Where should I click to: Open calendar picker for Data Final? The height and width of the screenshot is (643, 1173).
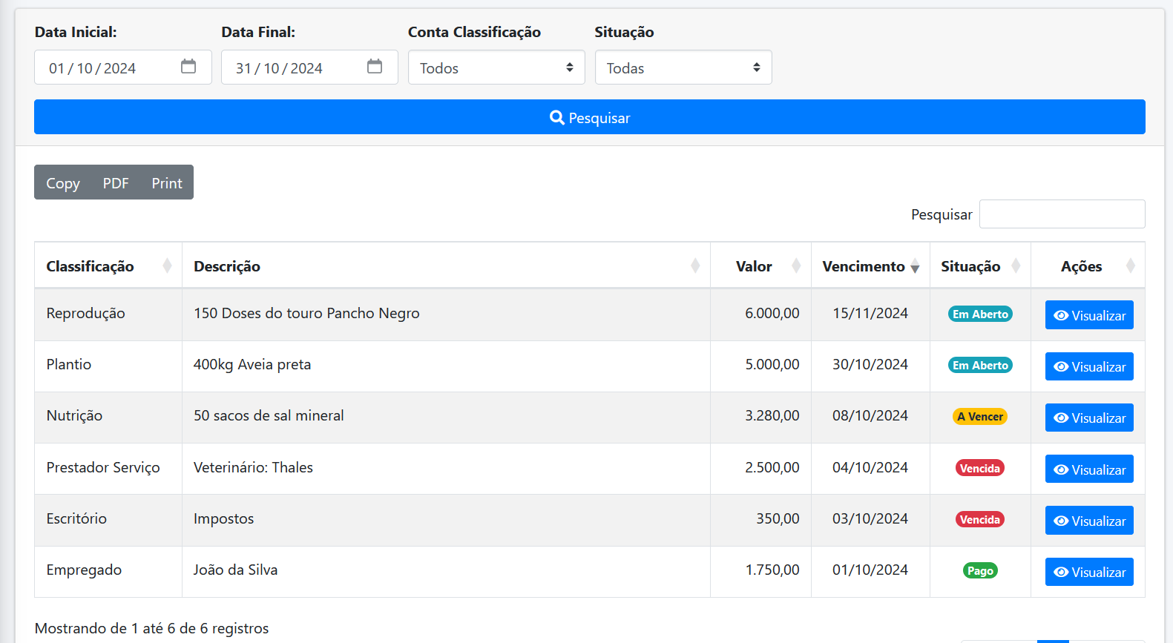(375, 67)
